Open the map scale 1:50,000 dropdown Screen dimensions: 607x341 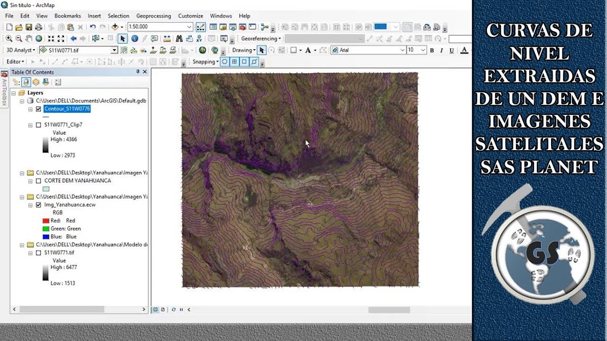click(189, 27)
